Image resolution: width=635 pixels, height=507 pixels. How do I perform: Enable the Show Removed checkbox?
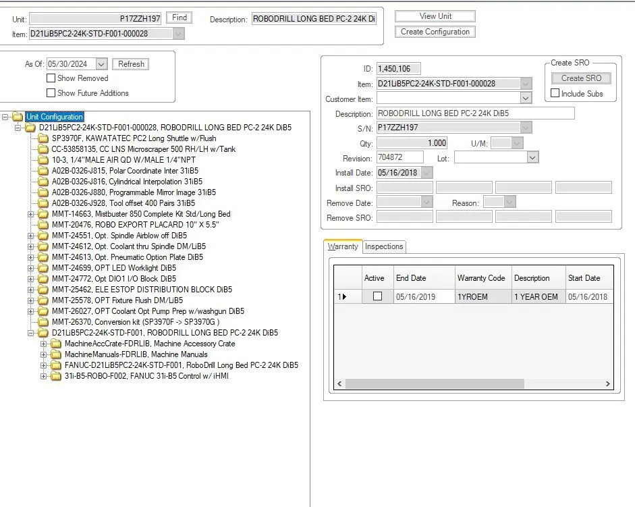[51, 78]
